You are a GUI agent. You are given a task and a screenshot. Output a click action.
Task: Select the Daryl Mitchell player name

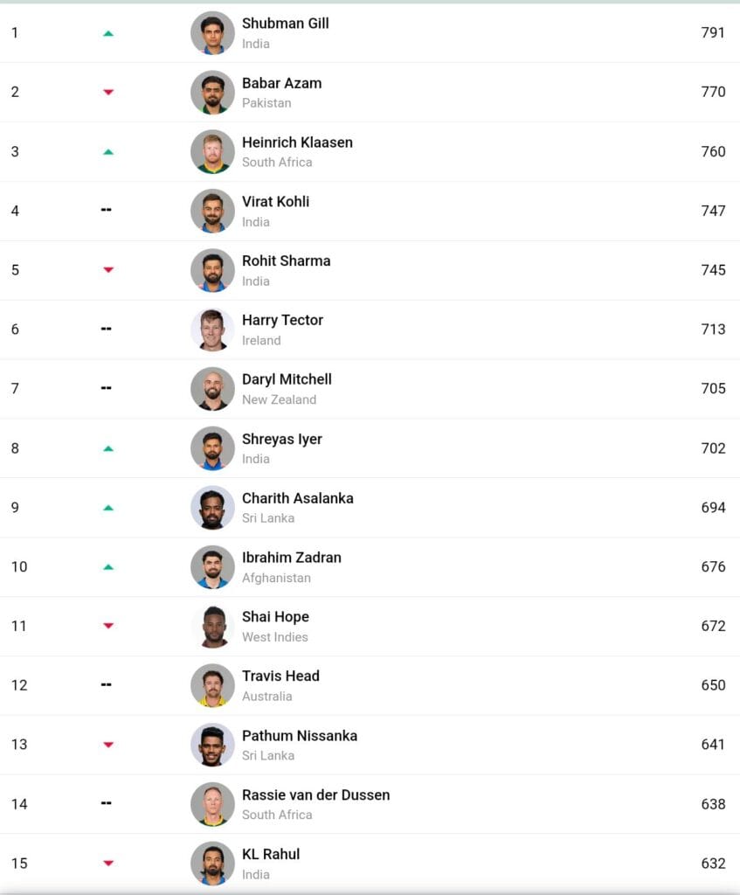coord(287,379)
